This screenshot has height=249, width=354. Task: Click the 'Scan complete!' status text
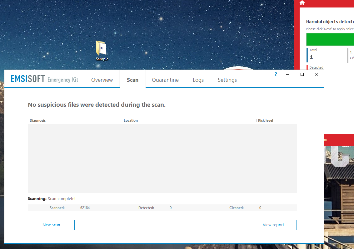pyautogui.click(x=62, y=198)
